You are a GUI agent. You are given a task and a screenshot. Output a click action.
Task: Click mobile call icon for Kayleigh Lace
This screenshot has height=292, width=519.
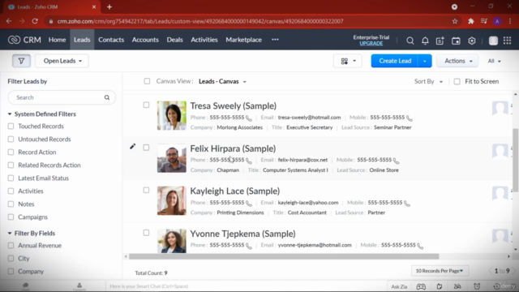pos(407,203)
